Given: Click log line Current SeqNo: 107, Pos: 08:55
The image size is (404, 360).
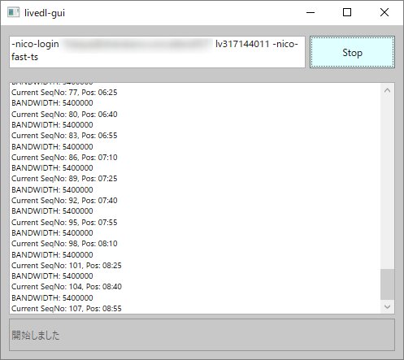Looking at the screenshot, I should [x=67, y=309].
